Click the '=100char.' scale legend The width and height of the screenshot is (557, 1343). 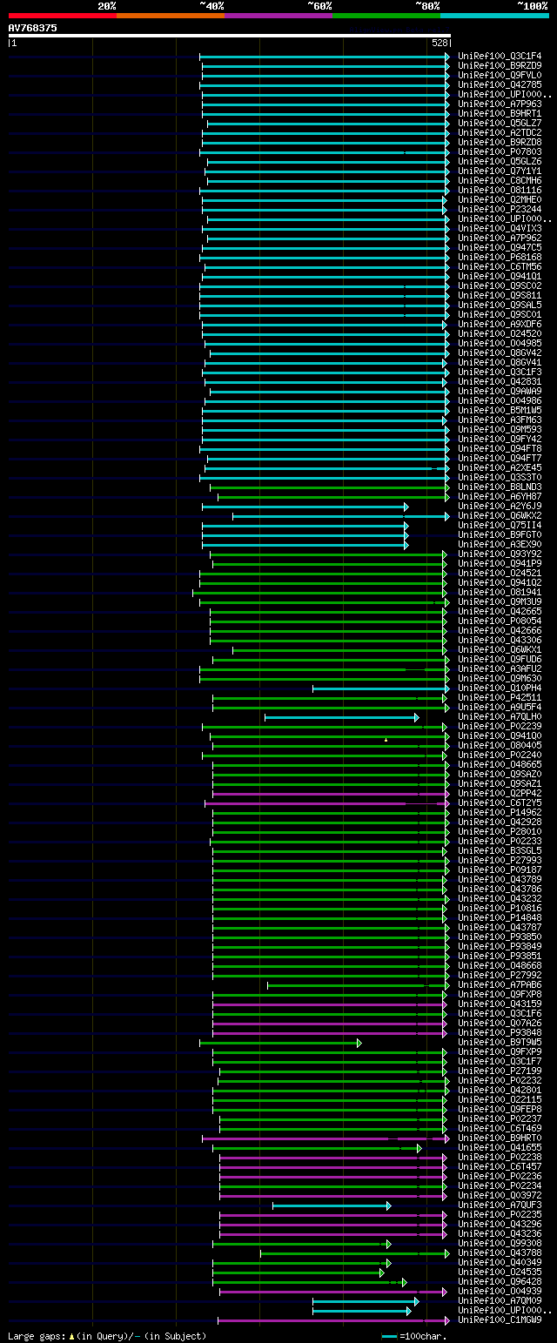click(414, 1336)
